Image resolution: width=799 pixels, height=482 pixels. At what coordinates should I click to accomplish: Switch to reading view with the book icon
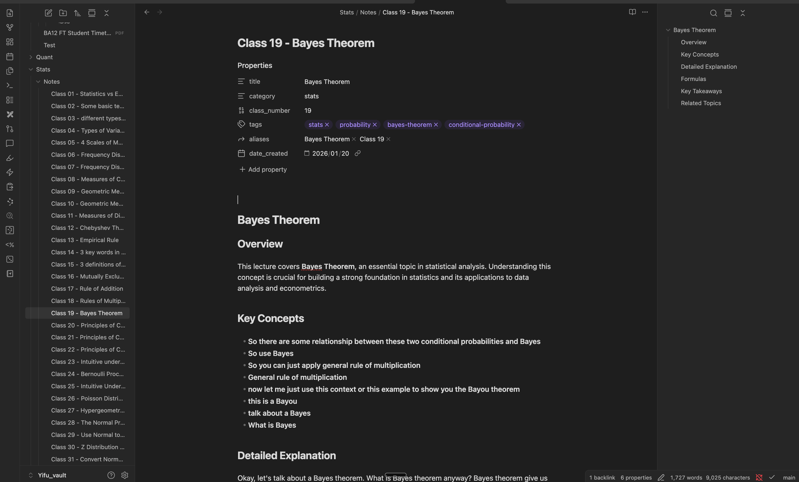tap(632, 12)
